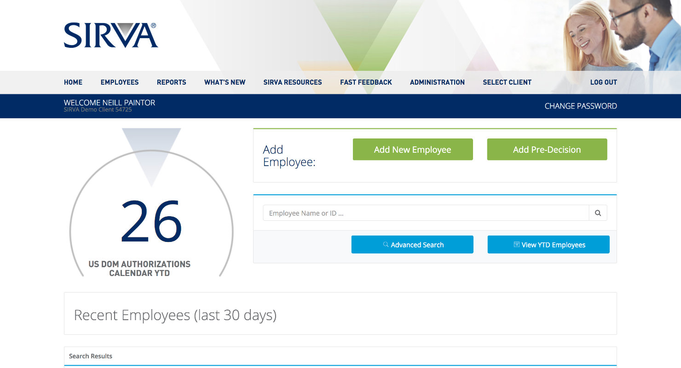Image resolution: width=681 pixels, height=368 pixels.
Task: Click the Add Employee: label
Action: (x=289, y=156)
